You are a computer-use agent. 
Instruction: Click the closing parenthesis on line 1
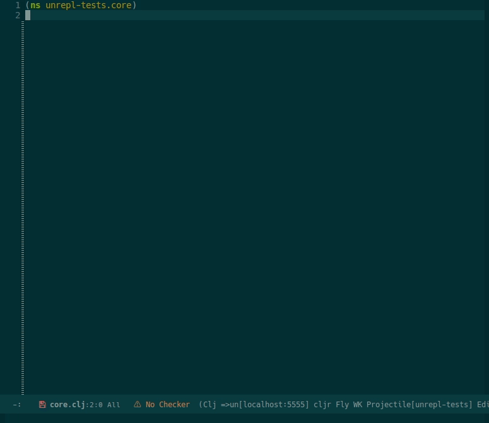click(134, 5)
